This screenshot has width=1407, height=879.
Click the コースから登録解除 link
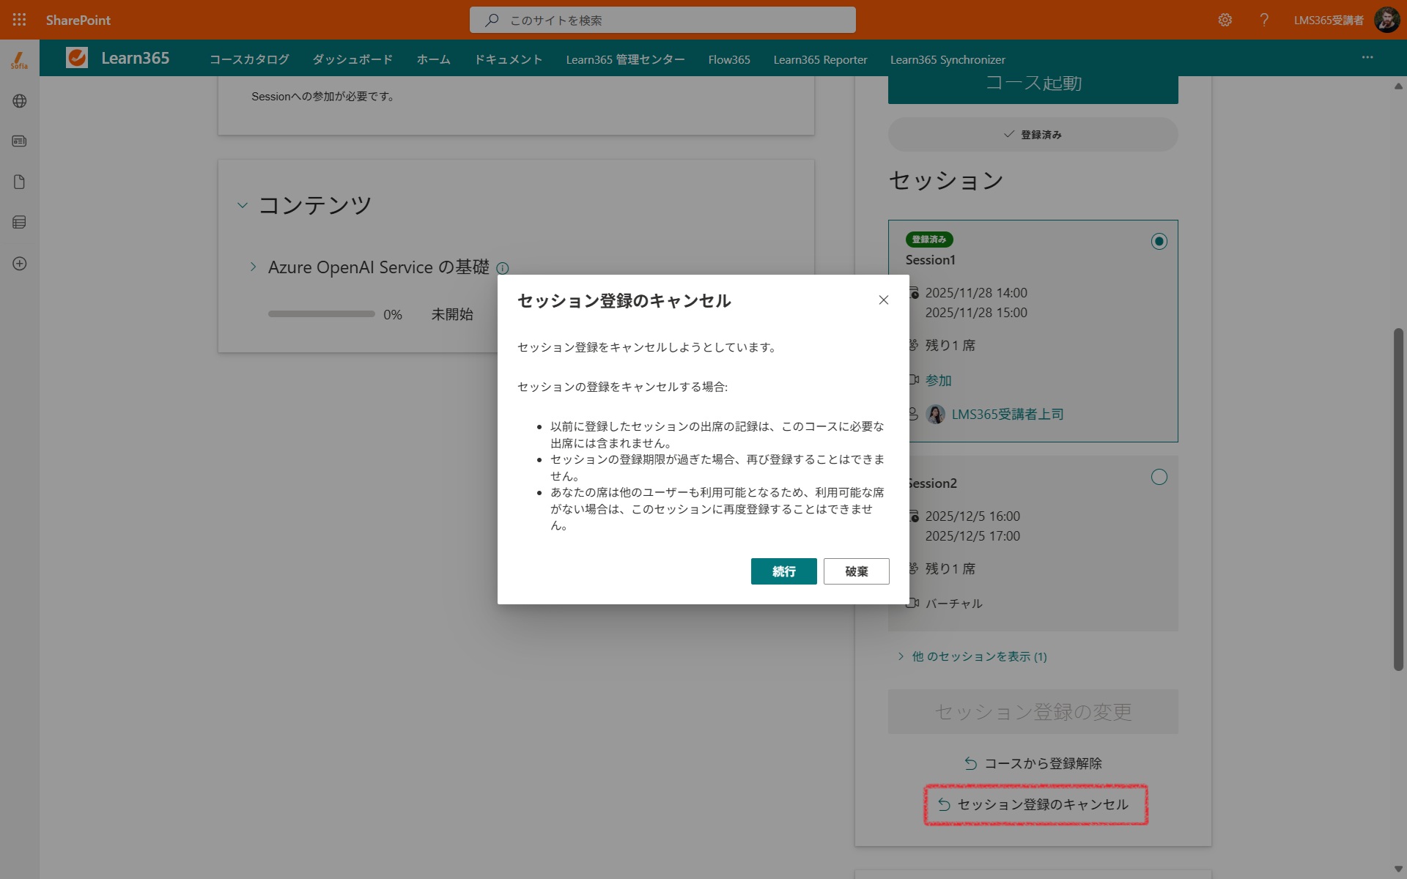(1033, 764)
